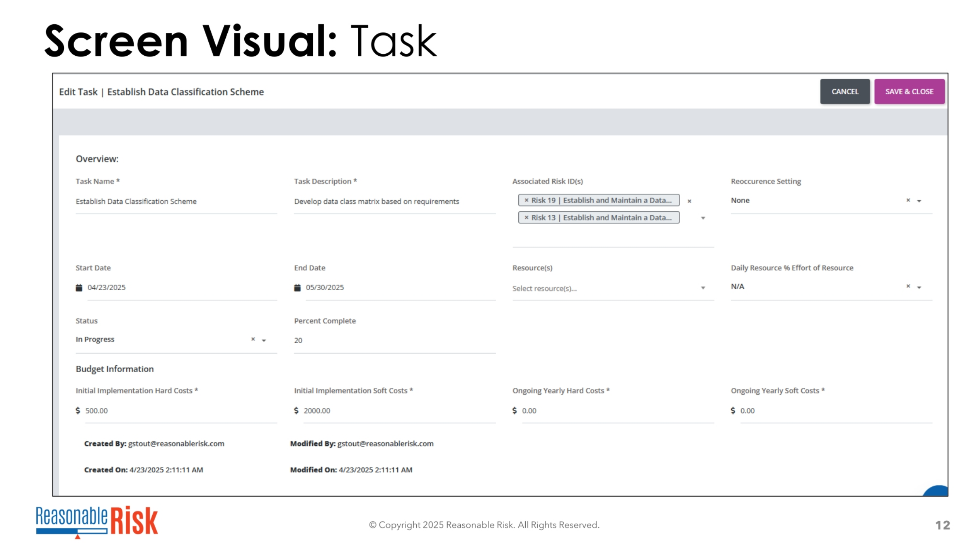
Task: Click Created By gstout@reasonablerisk.com text
Action: (154, 444)
